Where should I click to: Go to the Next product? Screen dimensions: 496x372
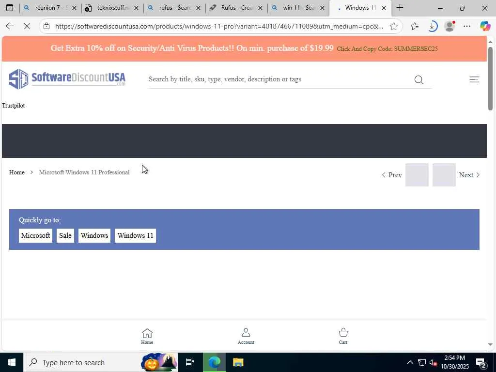tap(469, 175)
